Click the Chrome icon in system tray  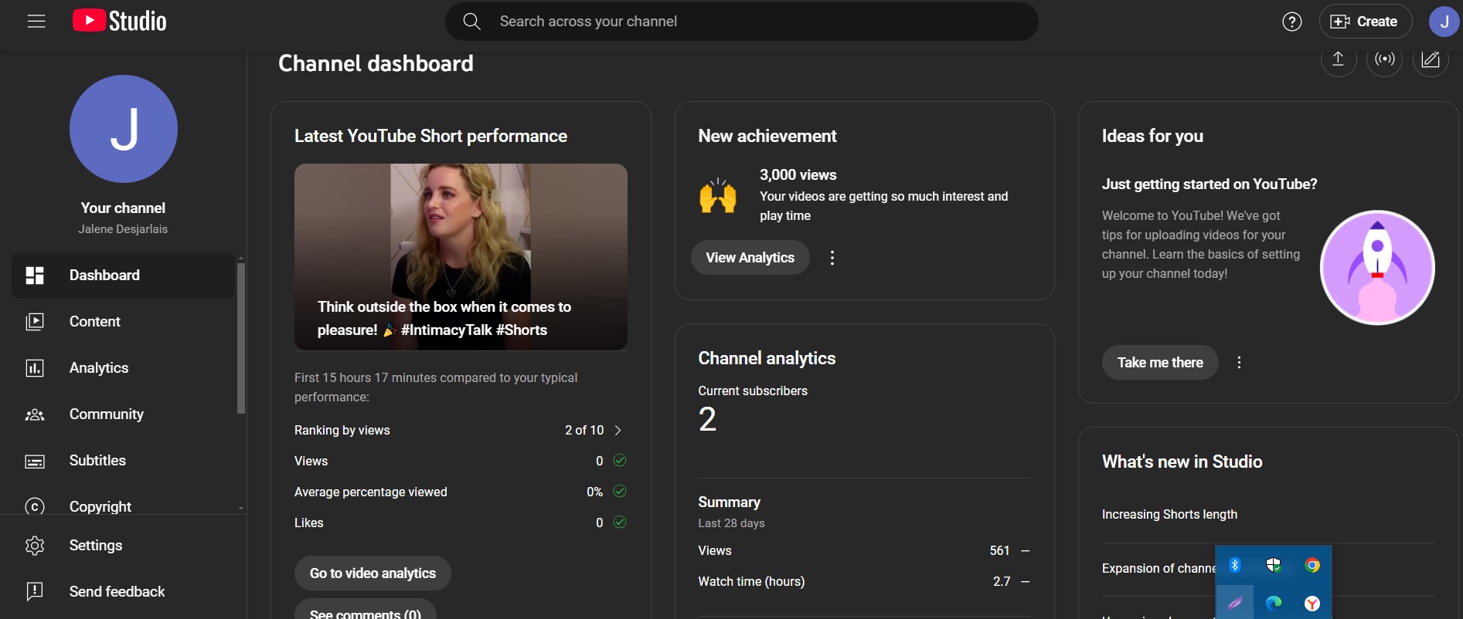pyautogui.click(x=1312, y=565)
